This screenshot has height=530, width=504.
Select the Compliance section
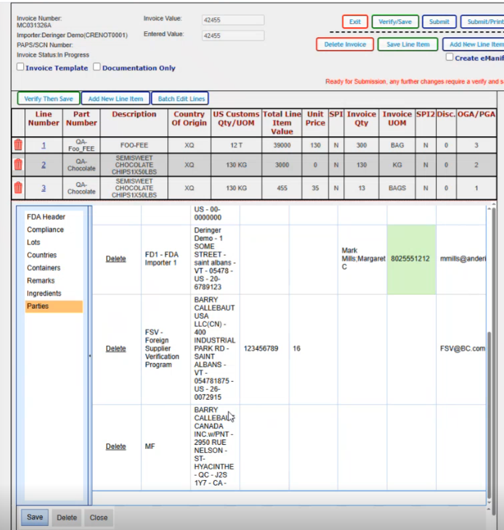tap(45, 230)
